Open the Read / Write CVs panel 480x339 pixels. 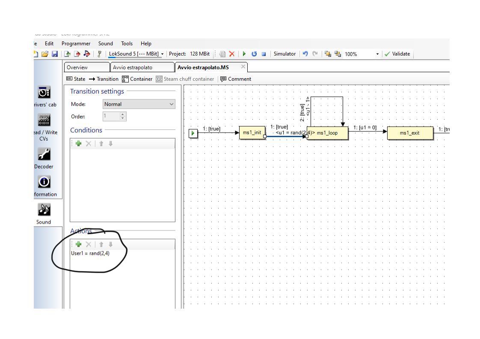[x=44, y=121]
